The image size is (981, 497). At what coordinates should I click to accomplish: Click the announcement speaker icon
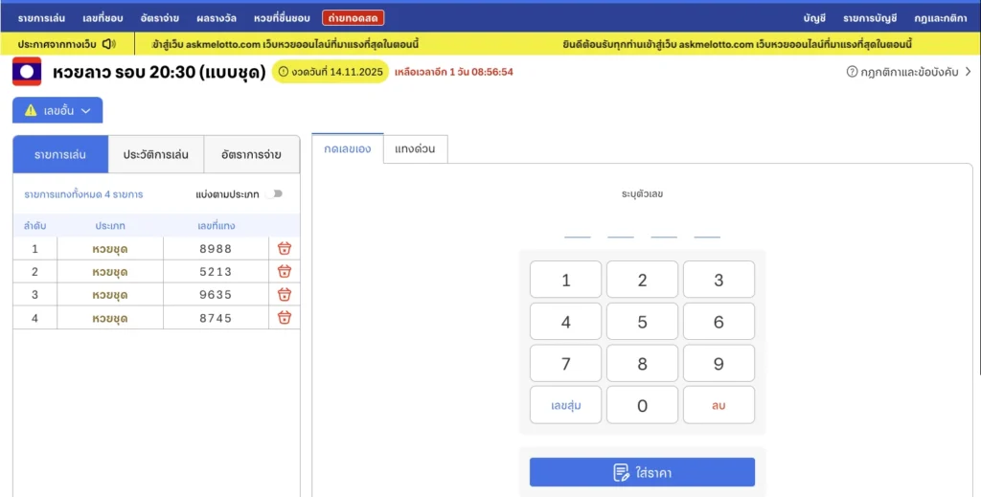(108, 44)
